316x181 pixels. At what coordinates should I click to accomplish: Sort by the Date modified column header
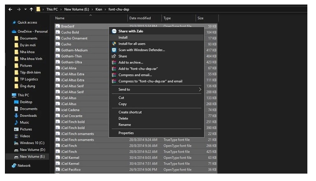pos(140,18)
